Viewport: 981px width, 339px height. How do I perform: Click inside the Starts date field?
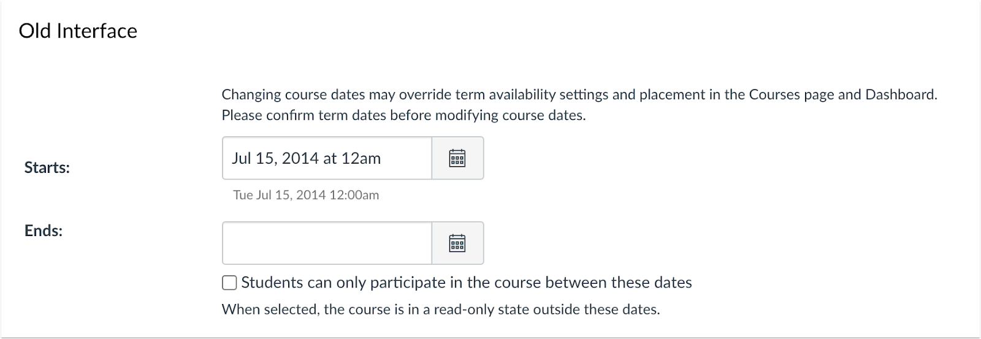[x=327, y=158]
